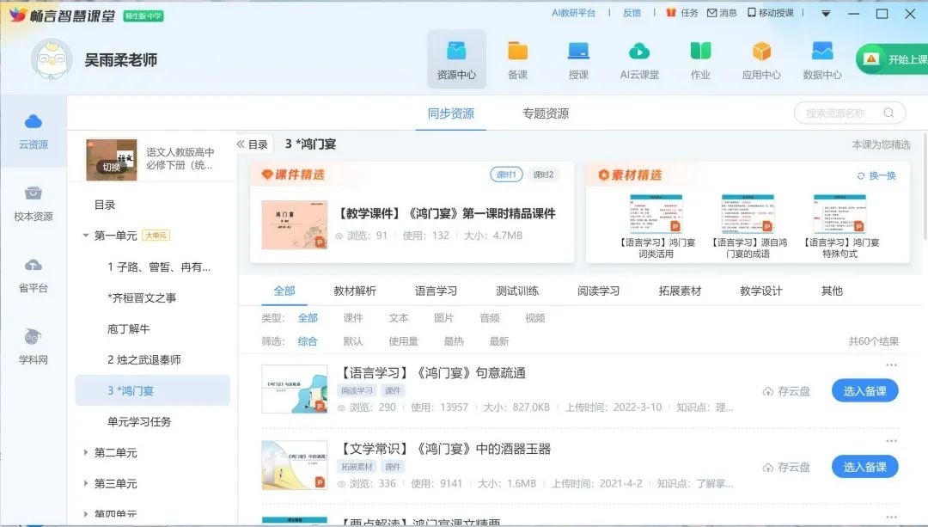Open the 鸿门宴 第一课时精品课件 thumbnail
Screen dimensions: 928x527
pyautogui.click(x=295, y=225)
